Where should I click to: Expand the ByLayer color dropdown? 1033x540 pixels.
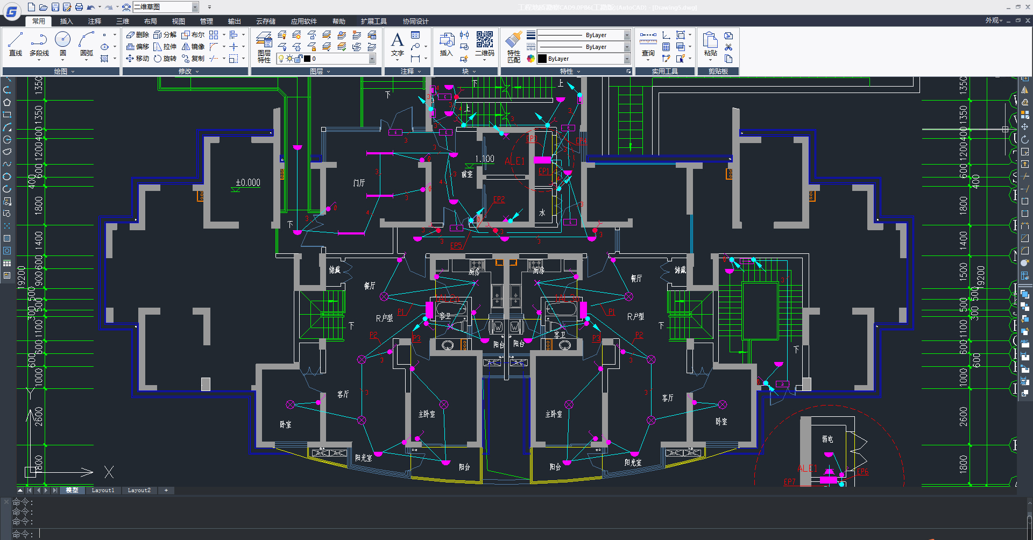coord(627,59)
